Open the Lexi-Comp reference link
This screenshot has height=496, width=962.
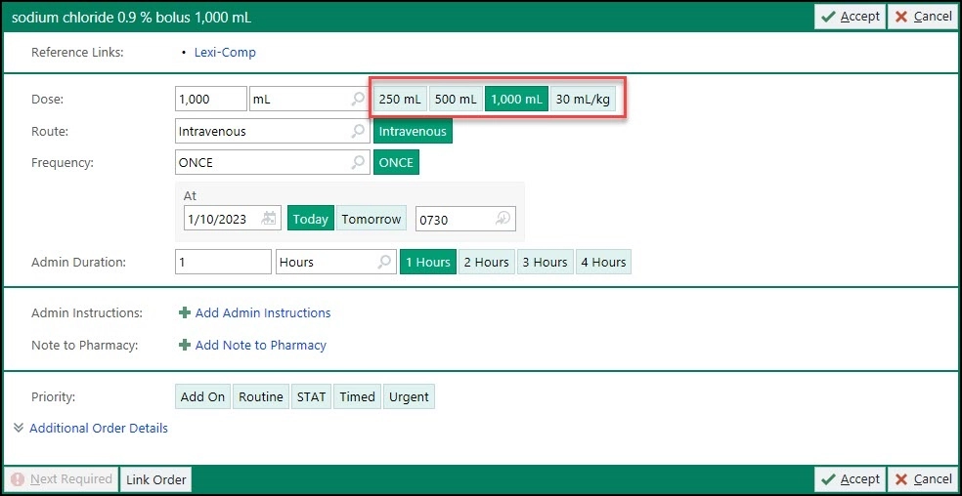click(225, 53)
